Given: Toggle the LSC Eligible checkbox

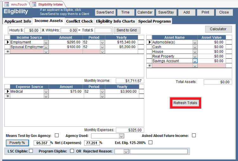Looking at the screenshot, I should coord(31,151).
